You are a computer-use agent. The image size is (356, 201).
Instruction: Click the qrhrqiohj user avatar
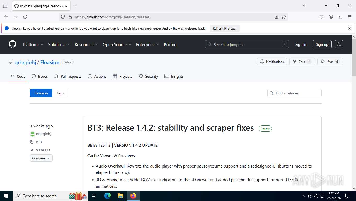32,134
